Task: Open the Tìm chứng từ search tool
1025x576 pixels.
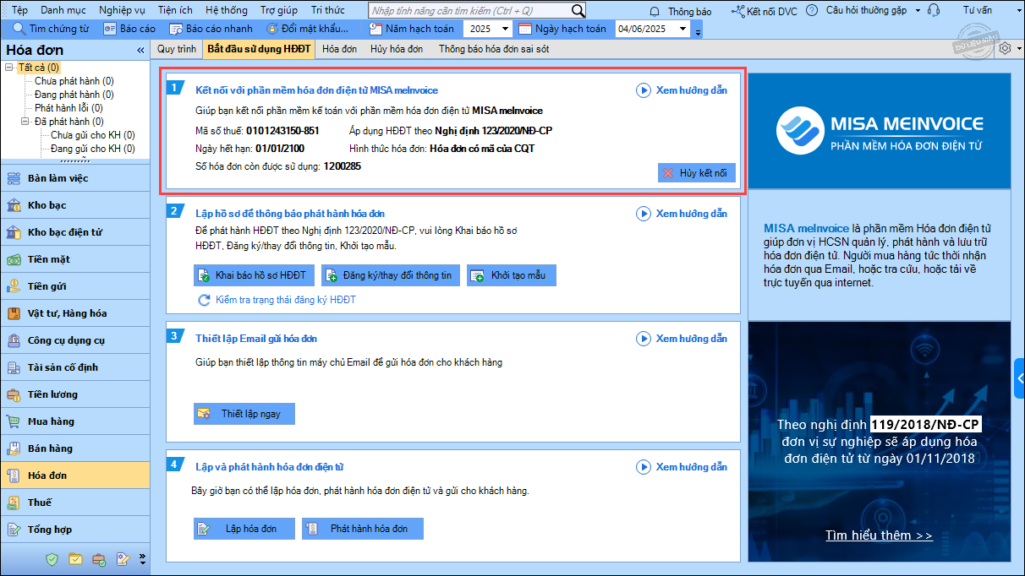Action: pos(51,29)
